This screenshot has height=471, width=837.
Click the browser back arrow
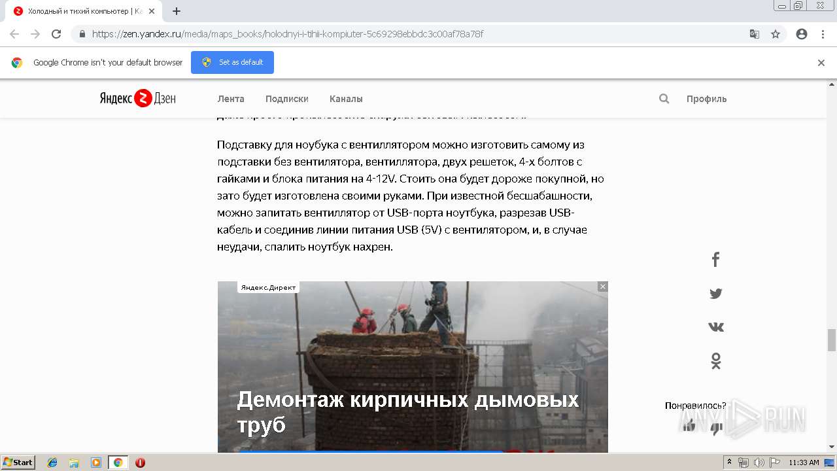pyautogui.click(x=14, y=34)
